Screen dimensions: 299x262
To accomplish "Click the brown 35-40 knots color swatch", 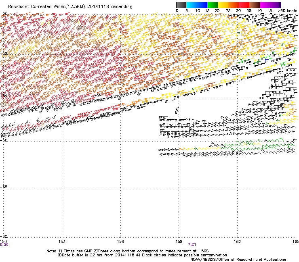I will (x=255, y=5).
